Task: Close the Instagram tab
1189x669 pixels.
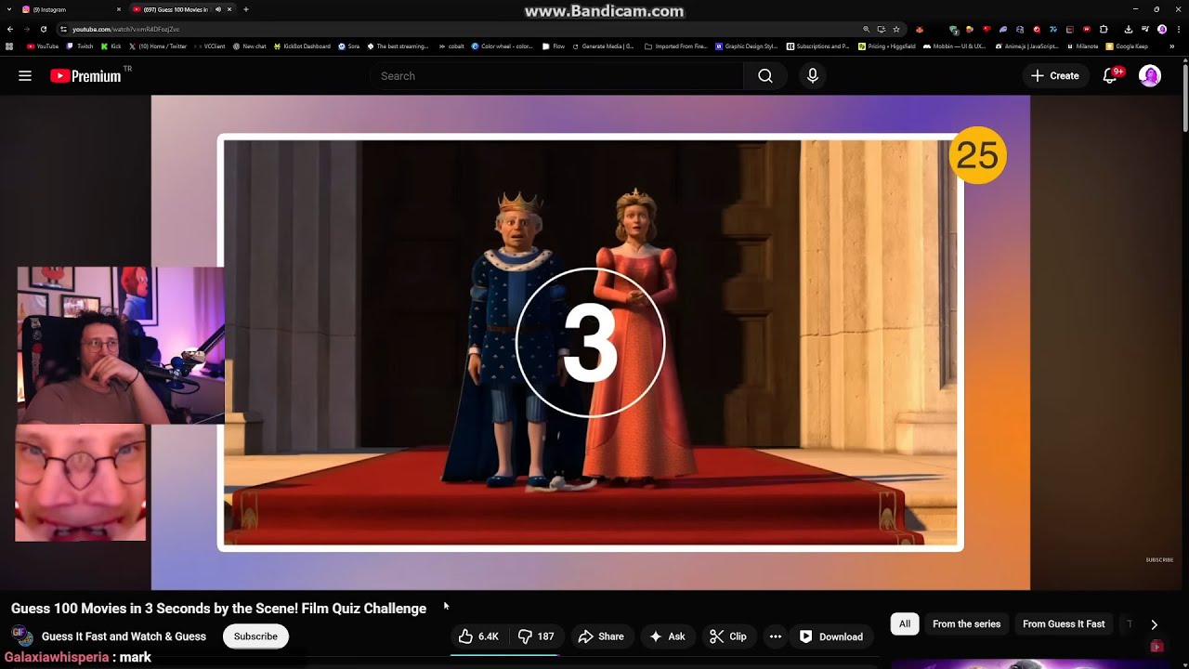Action: 119,9
